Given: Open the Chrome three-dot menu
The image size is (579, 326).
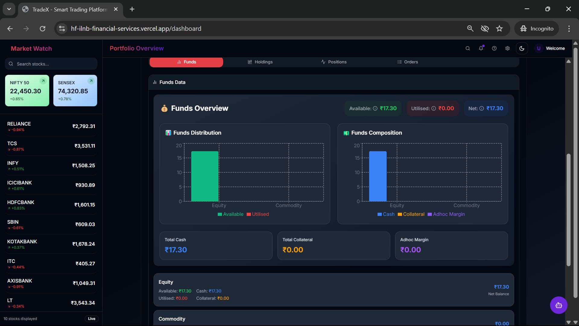Looking at the screenshot, I should click(x=569, y=29).
